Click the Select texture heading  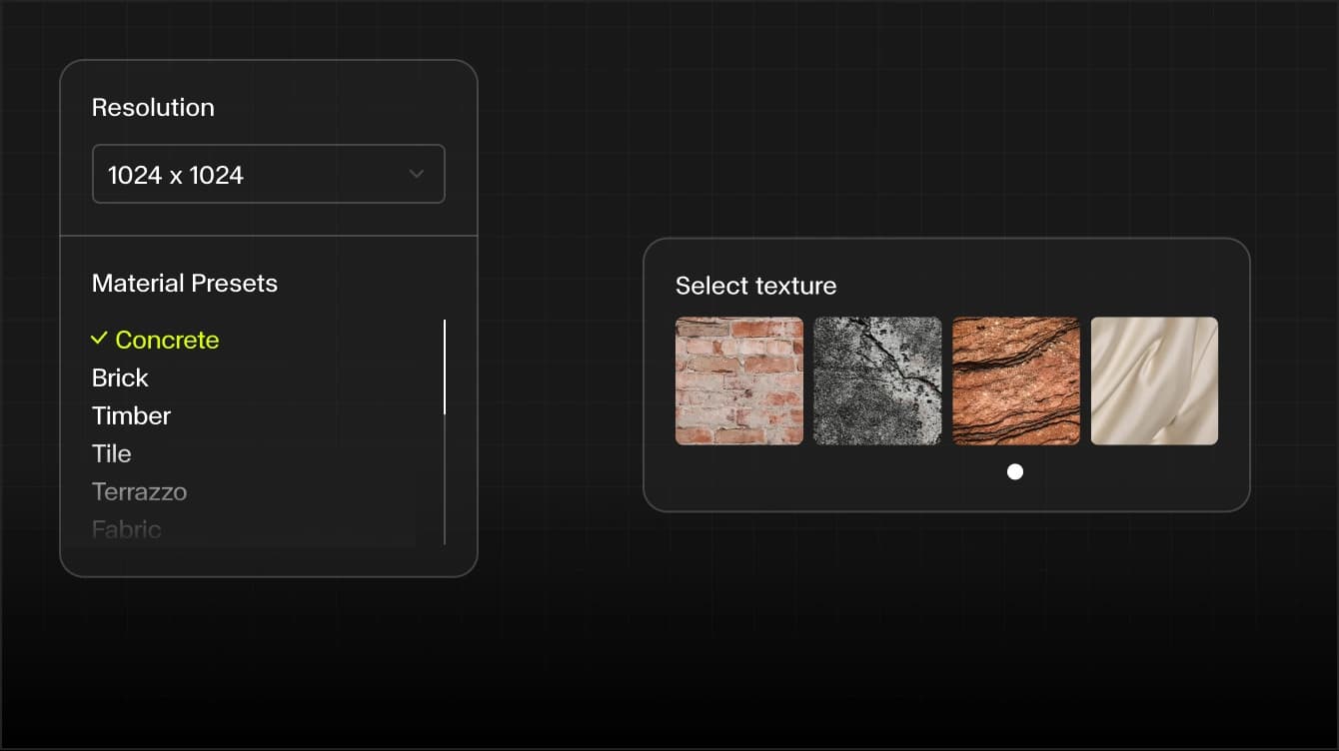[755, 286]
